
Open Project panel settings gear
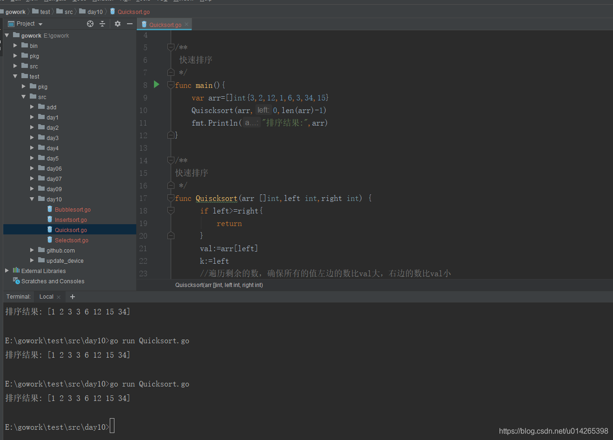tap(118, 24)
